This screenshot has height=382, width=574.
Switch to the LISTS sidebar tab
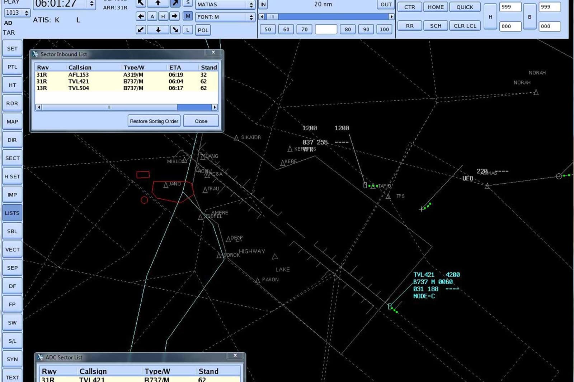pos(12,213)
